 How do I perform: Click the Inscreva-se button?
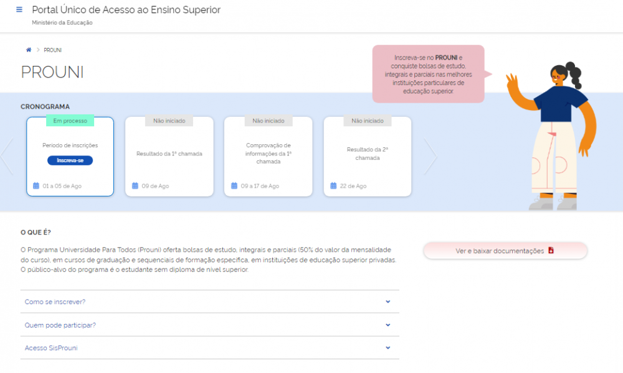pos(70,160)
